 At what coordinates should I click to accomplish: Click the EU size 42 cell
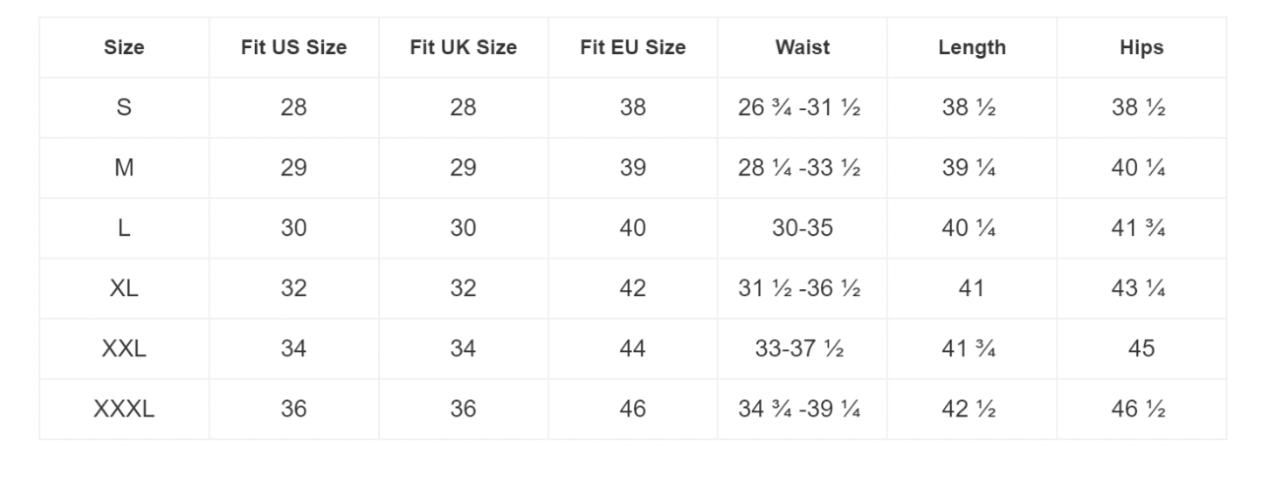tap(633, 288)
